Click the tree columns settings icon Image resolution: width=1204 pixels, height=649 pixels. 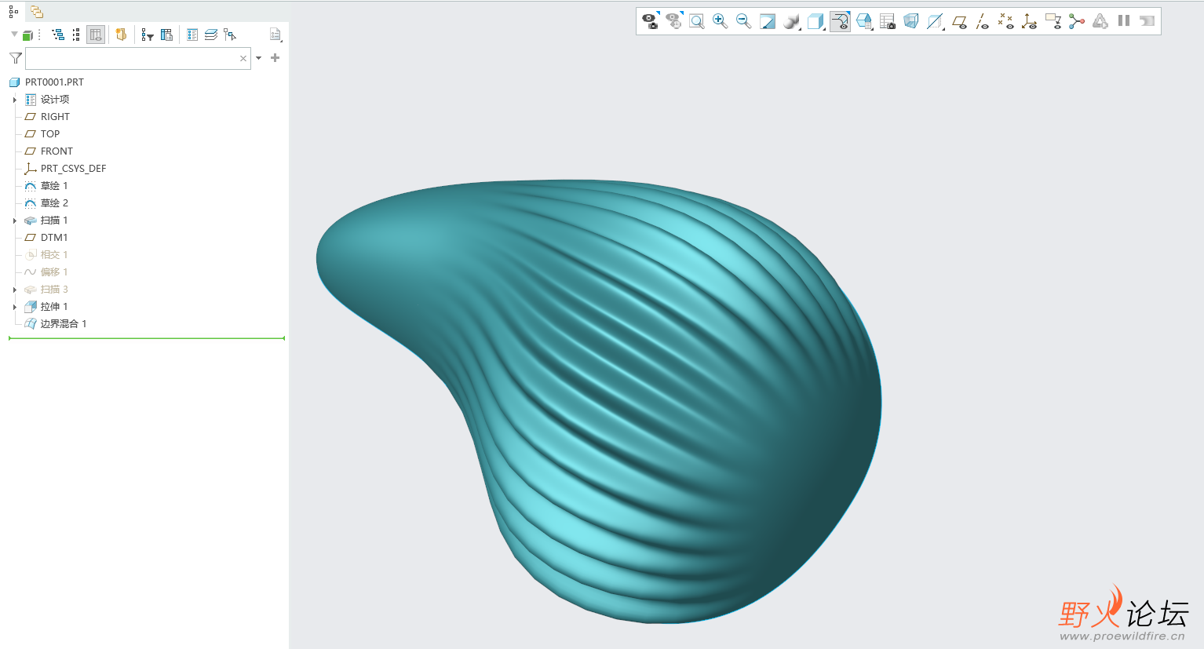click(x=166, y=35)
